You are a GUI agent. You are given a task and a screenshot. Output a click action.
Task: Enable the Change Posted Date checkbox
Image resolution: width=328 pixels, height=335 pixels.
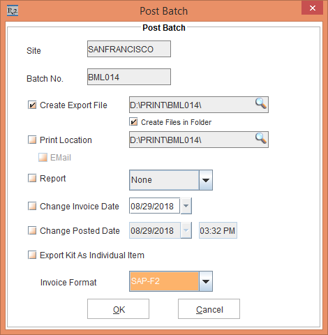click(32, 231)
